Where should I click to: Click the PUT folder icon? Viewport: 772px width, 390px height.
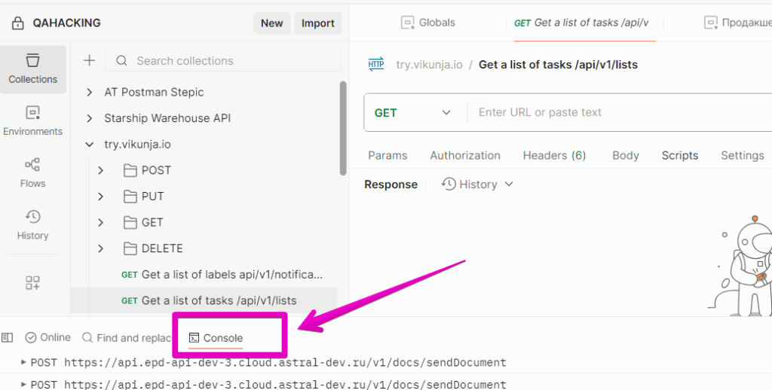coord(130,197)
